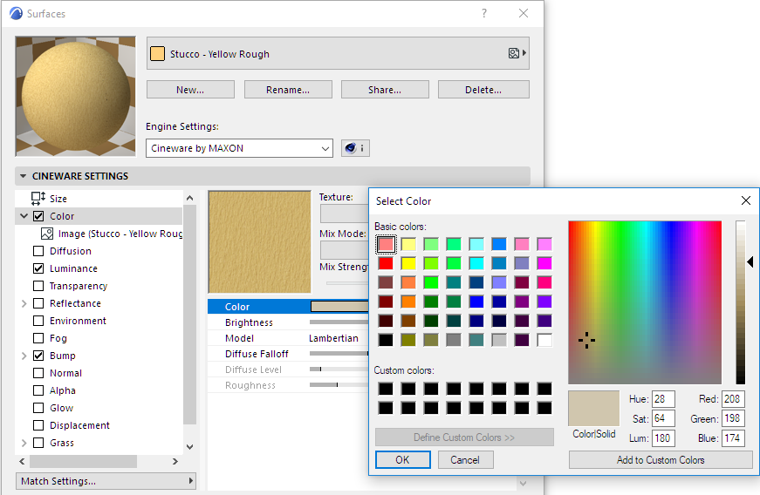Image resolution: width=760 pixels, height=495 pixels.
Task: Disable the Luminance checkbox
Action: click(x=38, y=268)
